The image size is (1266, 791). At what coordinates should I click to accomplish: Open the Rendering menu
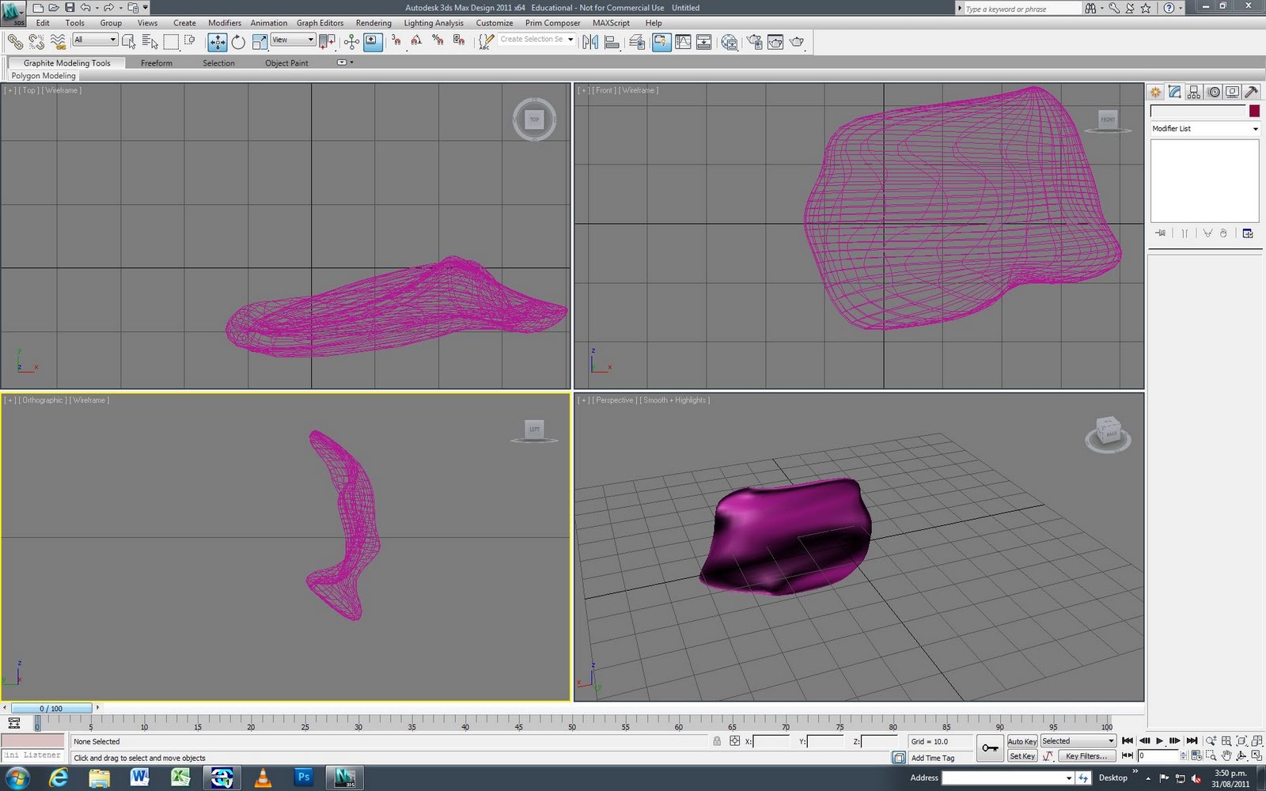373,22
